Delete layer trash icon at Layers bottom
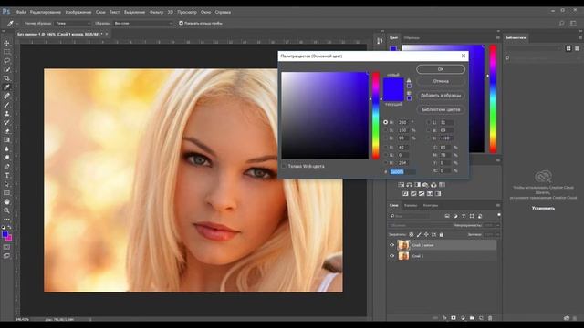 click(x=490, y=318)
